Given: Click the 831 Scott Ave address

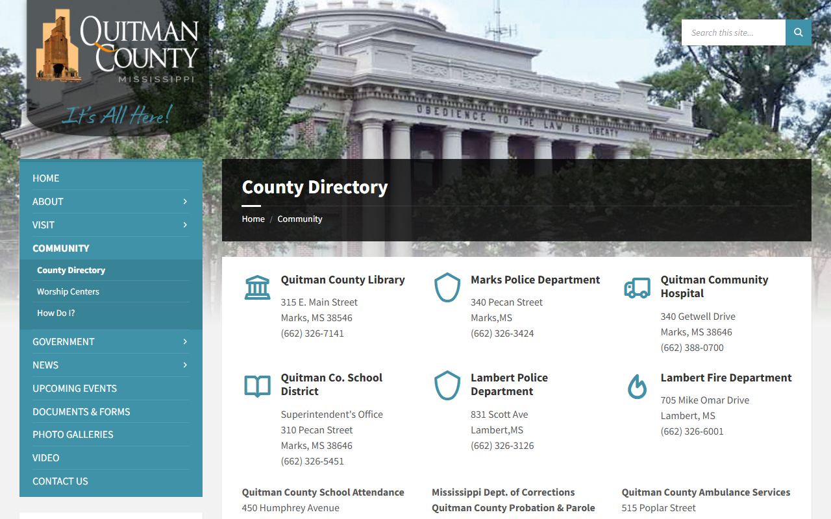Looking at the screenshot, I should 499,415.
